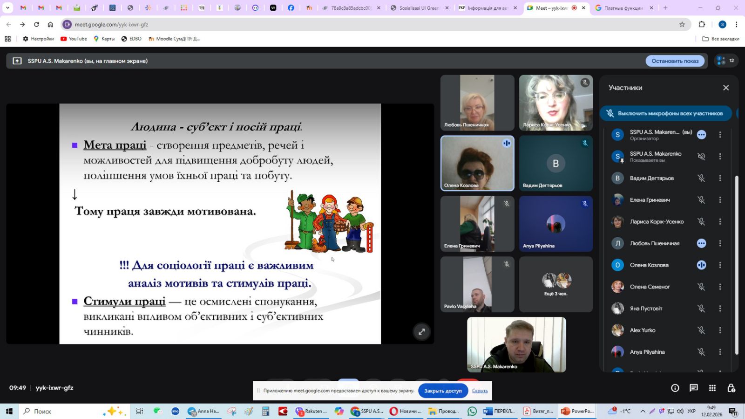Bookmark this page with the star icon
Viewport: 745px width, 419px height.
(682, 24)
